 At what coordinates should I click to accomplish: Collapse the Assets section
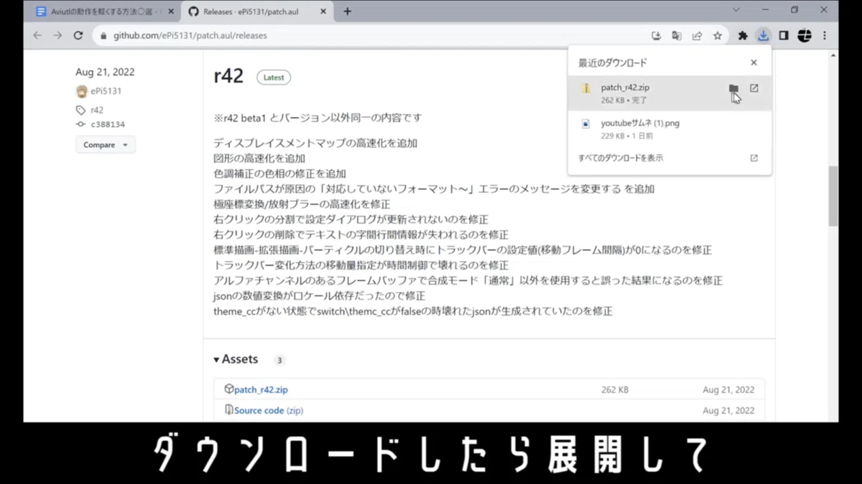(x=236, y=359)
